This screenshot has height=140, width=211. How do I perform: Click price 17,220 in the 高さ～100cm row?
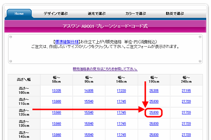tap(122, 91)
